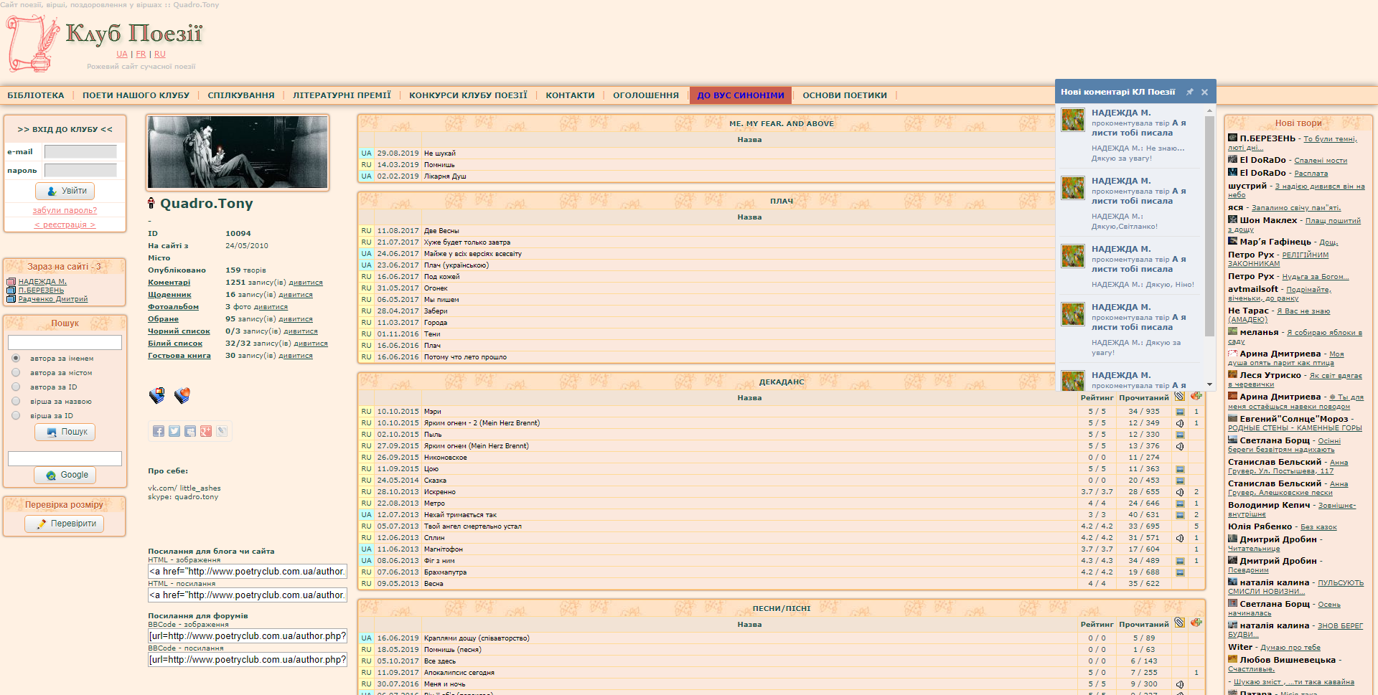Open забули пароль link

[x=65, y=210]
